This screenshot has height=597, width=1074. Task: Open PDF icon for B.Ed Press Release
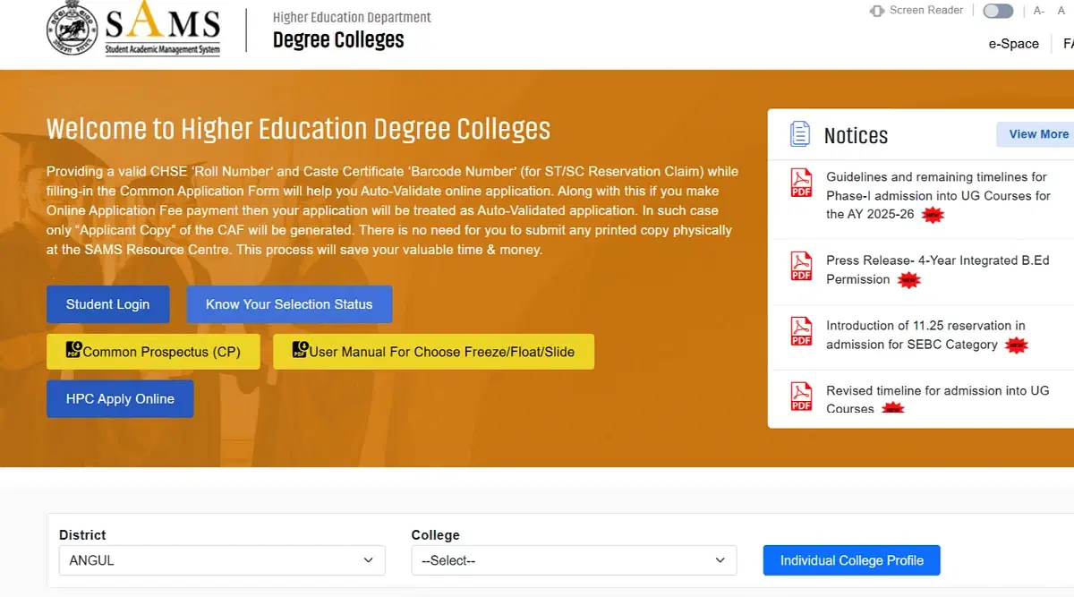(x=801, y=266)
